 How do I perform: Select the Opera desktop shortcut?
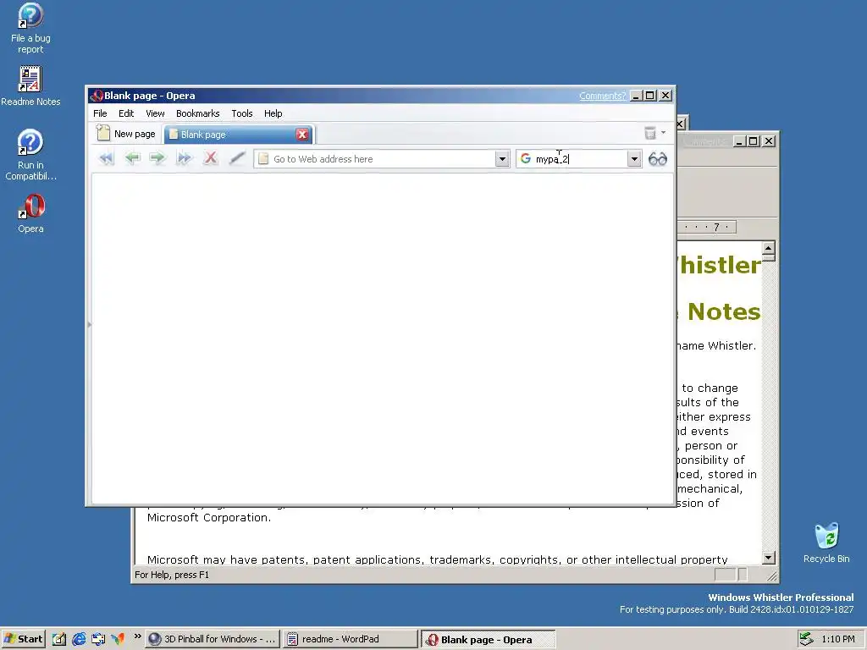[x=30, y=213]
